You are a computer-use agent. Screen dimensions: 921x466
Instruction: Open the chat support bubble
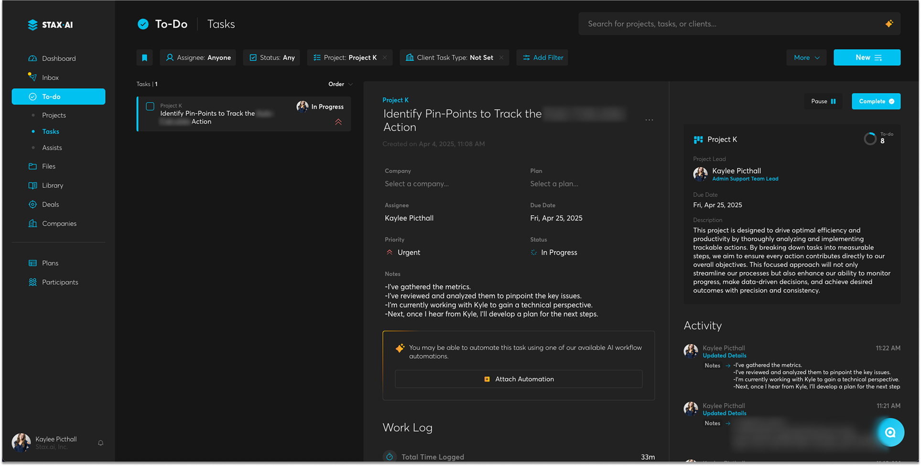890,433
